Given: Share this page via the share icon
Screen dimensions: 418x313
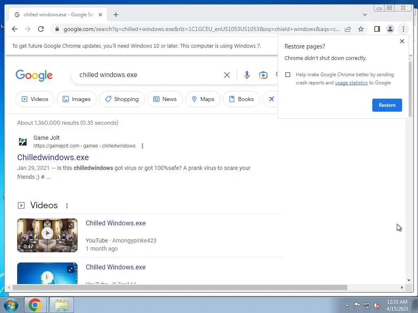Looking at the screenshot, I should 348,29.
